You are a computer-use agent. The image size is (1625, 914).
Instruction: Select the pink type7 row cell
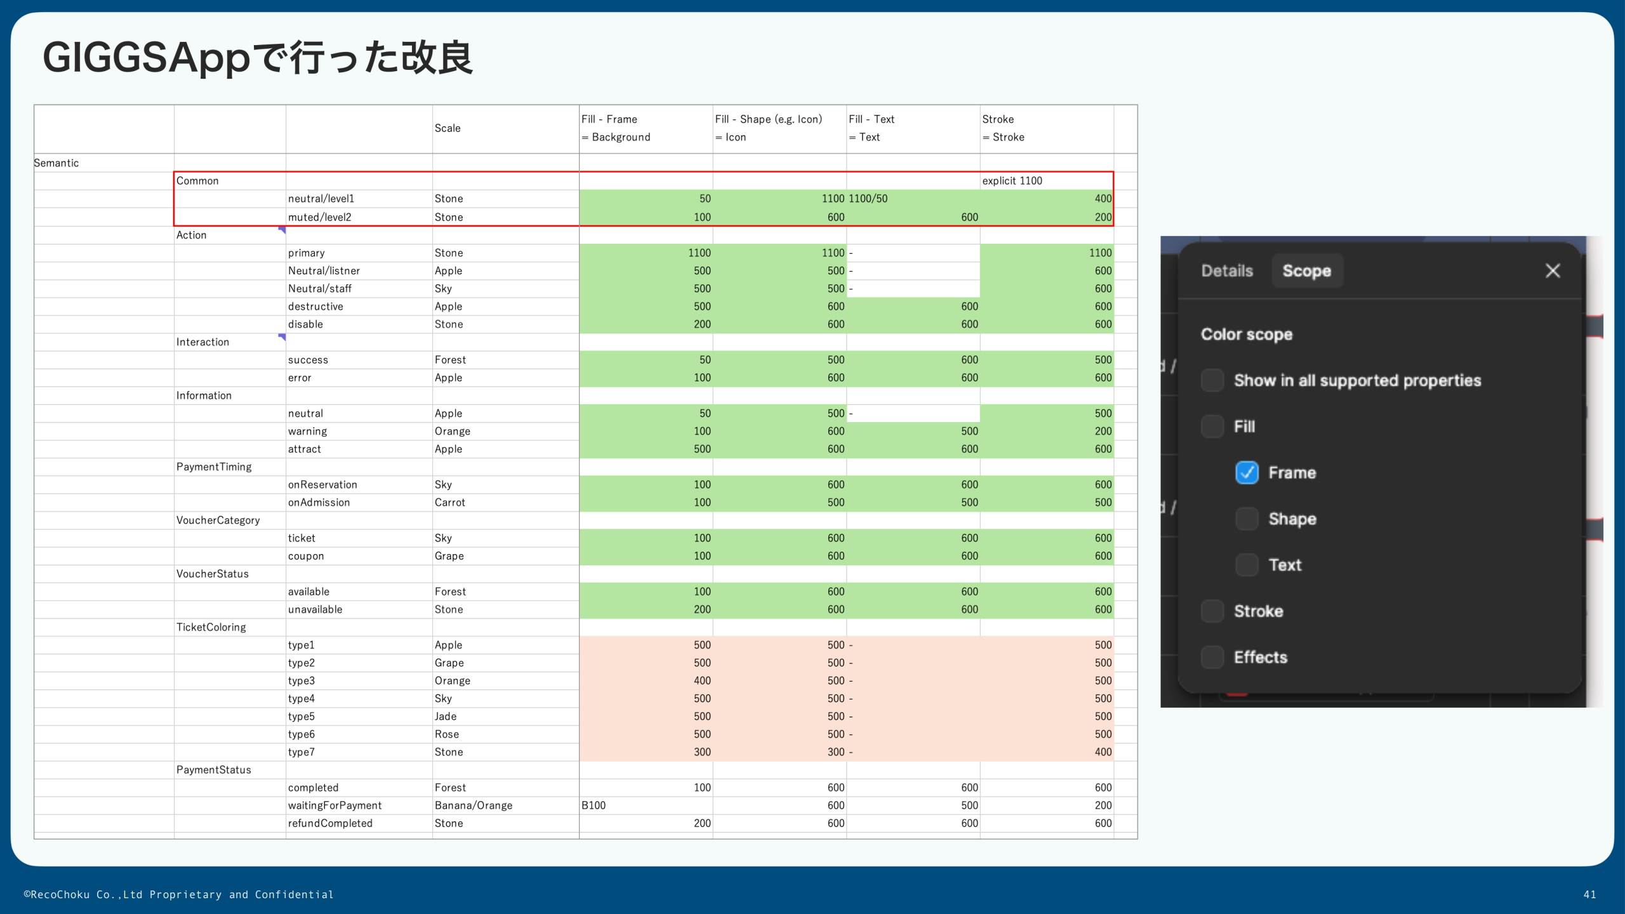[646, 752]
